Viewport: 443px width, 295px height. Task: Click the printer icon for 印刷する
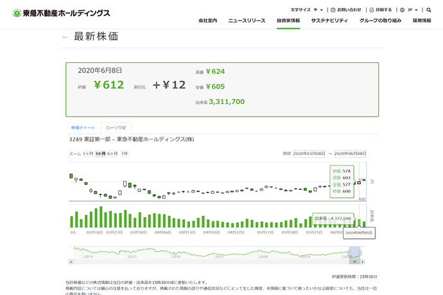coord(372,10)
